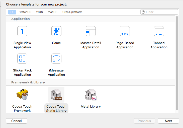Viewport: 183px width, 128px height.
Task: Pick the Page-Based Application template icon
Action: [x=125, y=31]
